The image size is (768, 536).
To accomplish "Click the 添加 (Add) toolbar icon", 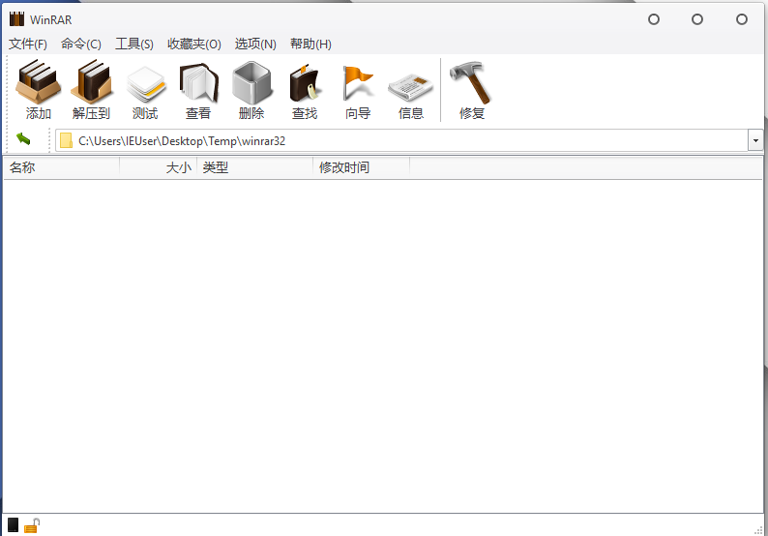I will (38, 90).
